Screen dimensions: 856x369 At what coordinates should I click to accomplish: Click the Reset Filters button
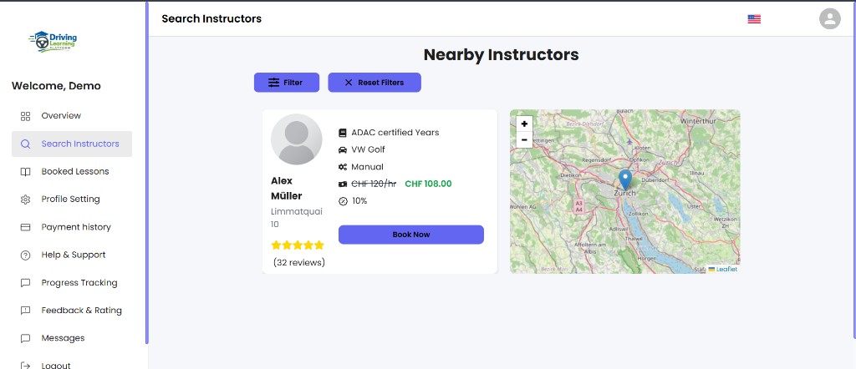374,83
